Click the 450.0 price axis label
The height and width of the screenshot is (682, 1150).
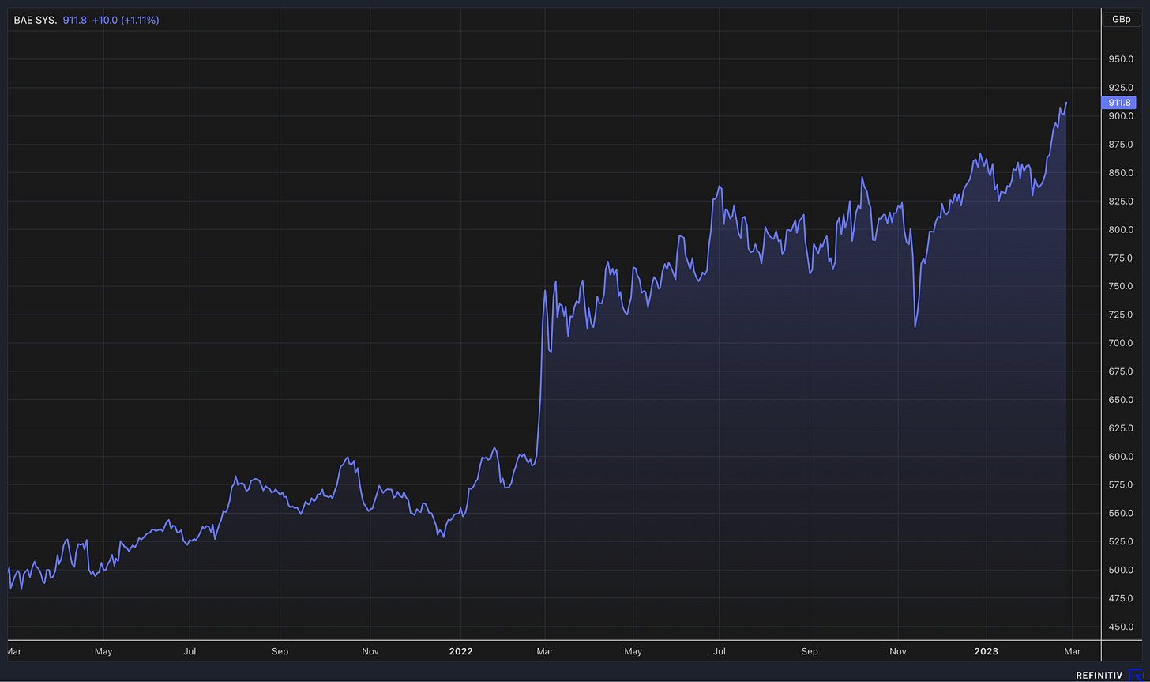click(x=1121, y=627)
